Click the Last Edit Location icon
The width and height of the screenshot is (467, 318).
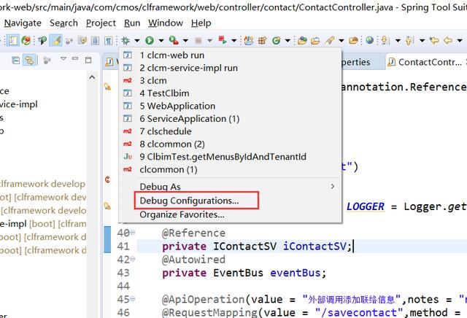(434, 40)
